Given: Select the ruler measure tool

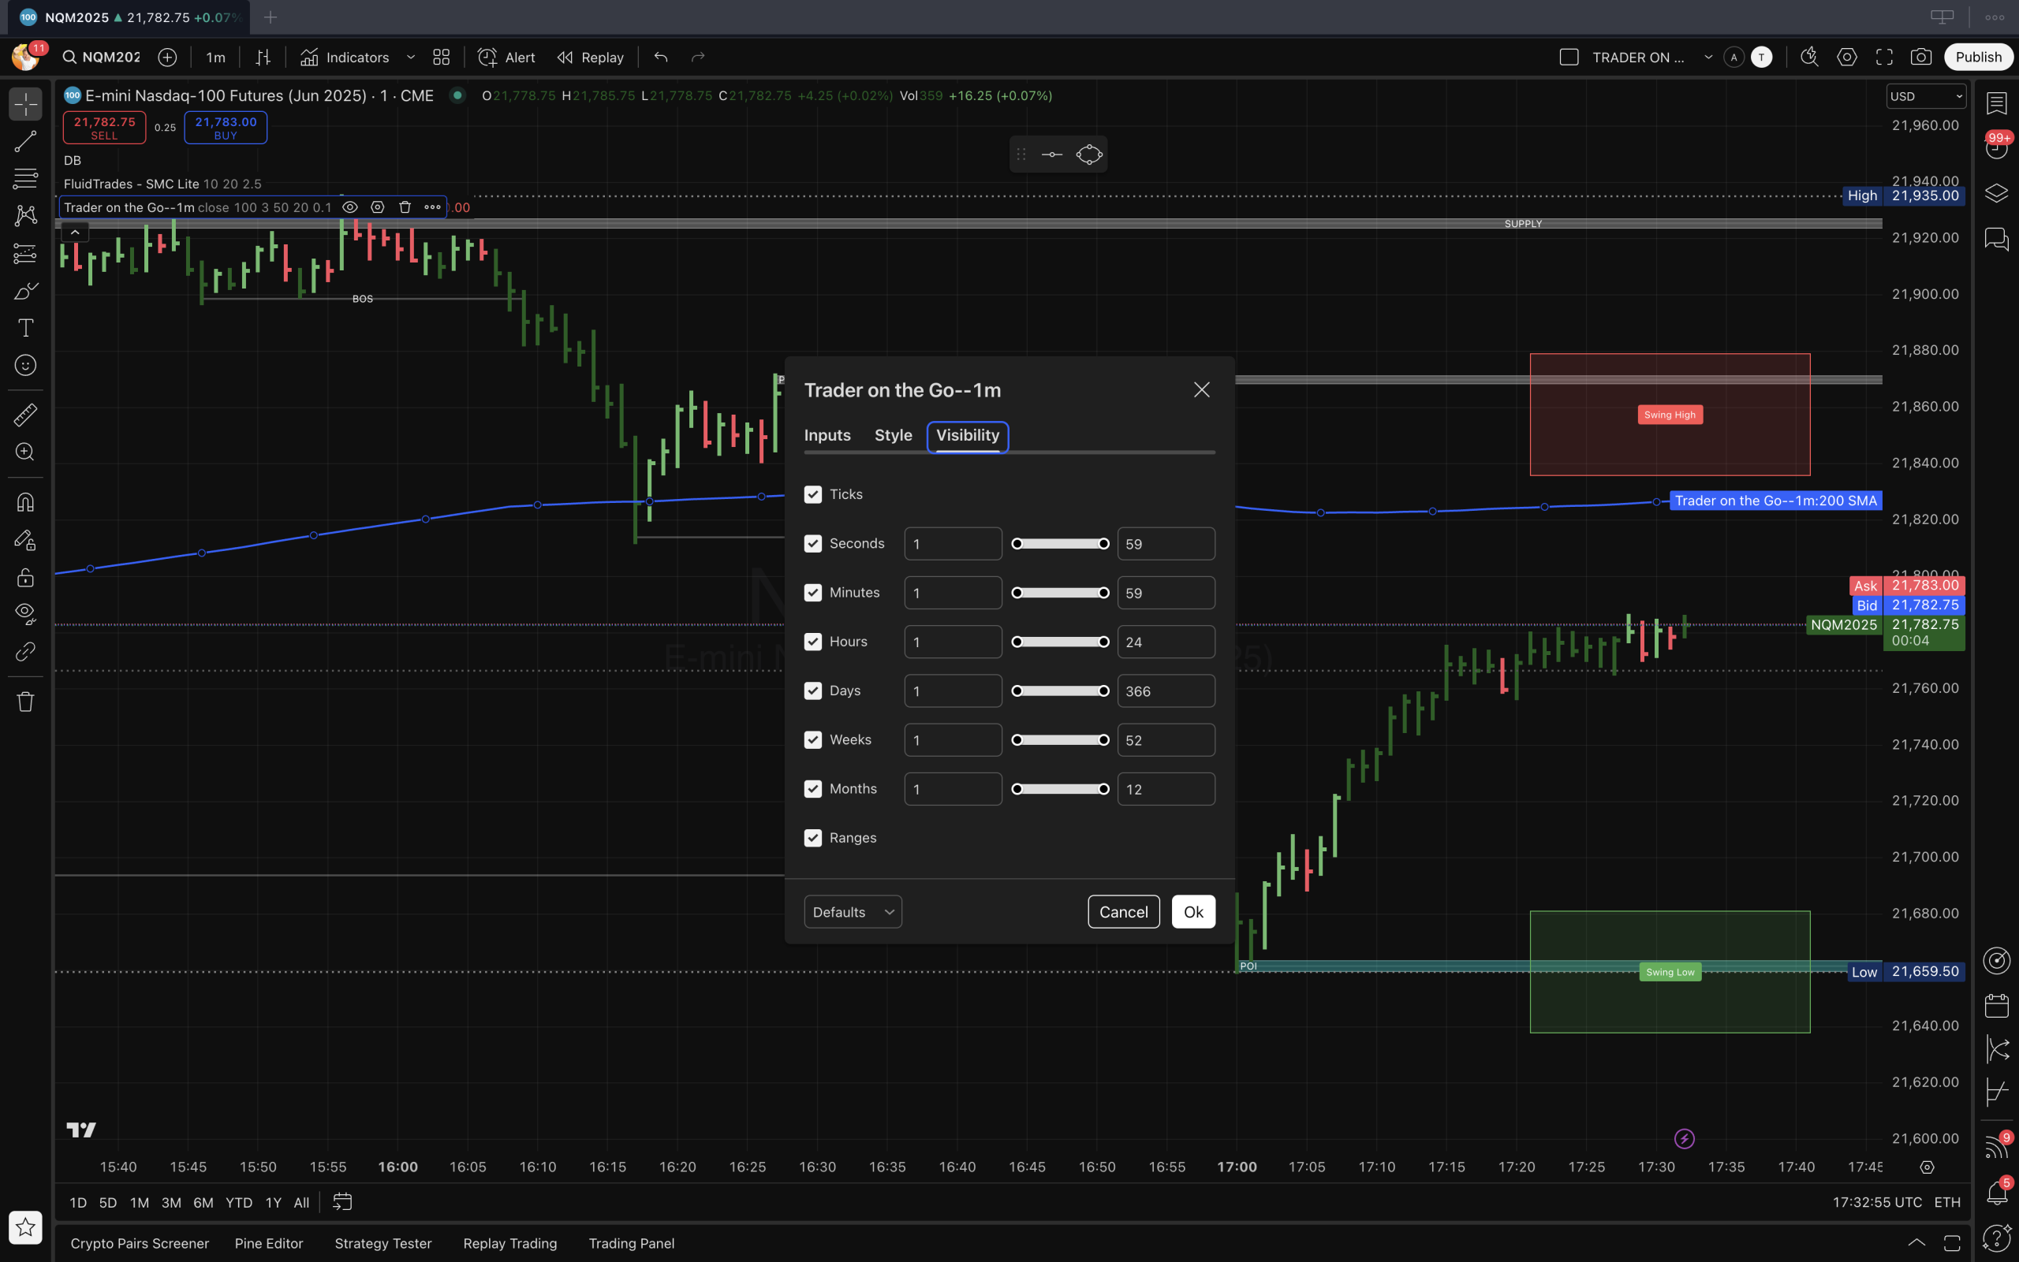Looking at the screenshot, I should [x=25, y=414].
